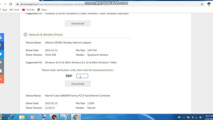
Task: Select the verification code instruction text
Action: [x=78, y=70]
